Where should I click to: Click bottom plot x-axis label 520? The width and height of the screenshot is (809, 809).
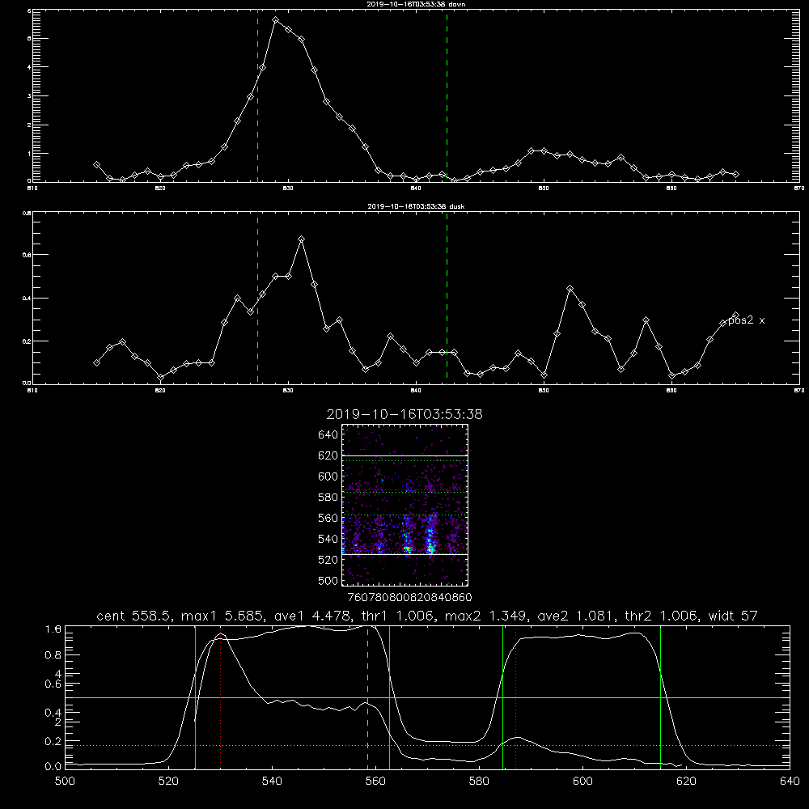pos(168,781)
